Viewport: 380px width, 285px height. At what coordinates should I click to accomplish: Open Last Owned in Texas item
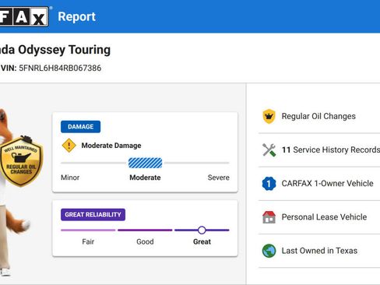coord(319,251)
